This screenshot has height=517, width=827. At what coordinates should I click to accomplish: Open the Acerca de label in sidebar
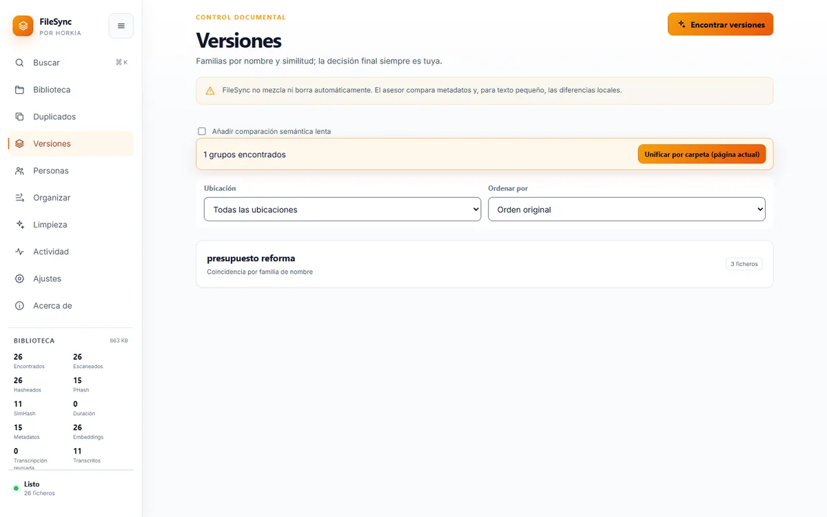pos(52,305)
